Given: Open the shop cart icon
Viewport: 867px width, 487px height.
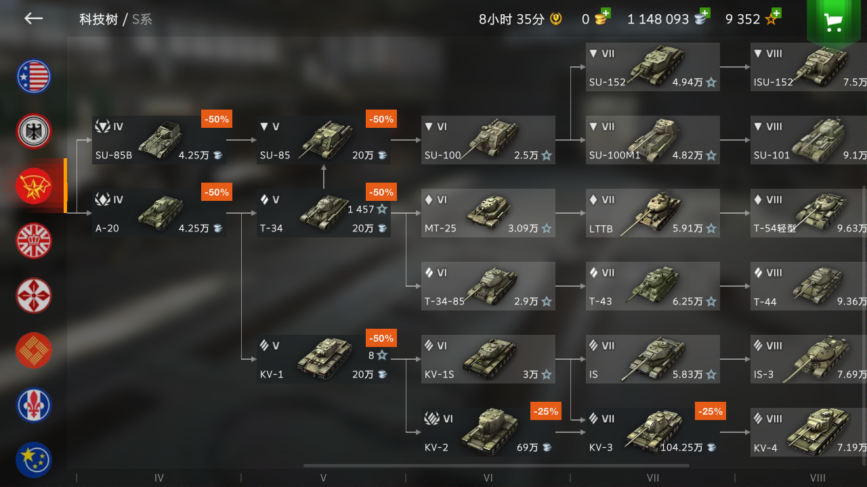Looking at the screenshot, I should 833,22.
